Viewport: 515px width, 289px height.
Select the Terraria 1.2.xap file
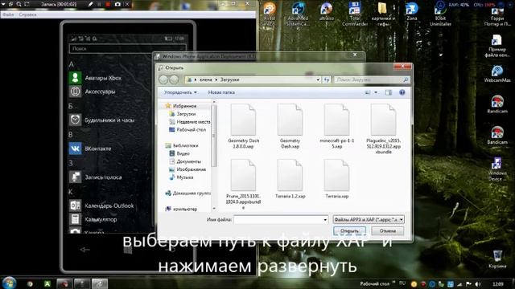click(x=290, y=179)
